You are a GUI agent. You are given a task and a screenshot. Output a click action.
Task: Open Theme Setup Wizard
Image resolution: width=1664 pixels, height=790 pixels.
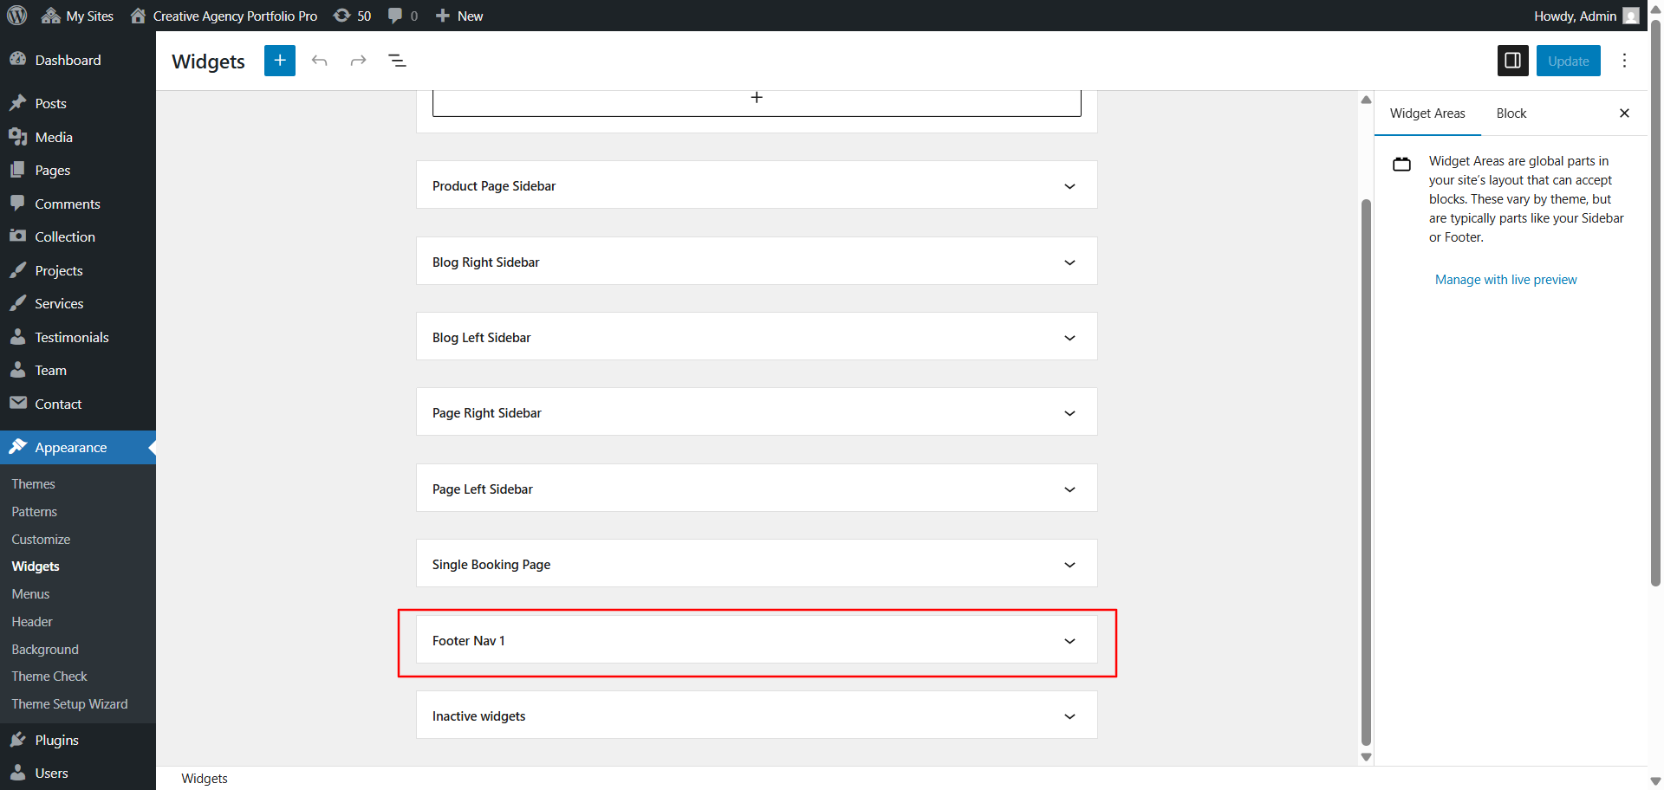(69, 703)
